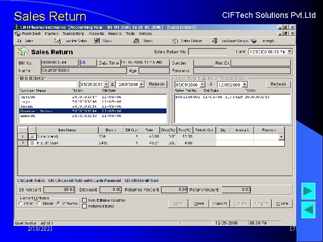Click the Discount value field
The width and height of the screenshot is (323, 242).
point(111,190)
